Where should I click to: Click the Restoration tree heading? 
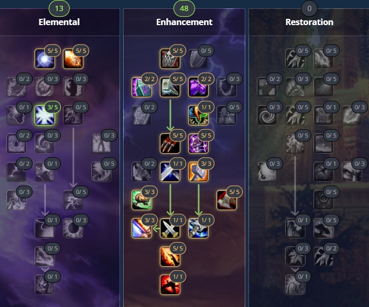pyautogui.click(x=309, y=22)
